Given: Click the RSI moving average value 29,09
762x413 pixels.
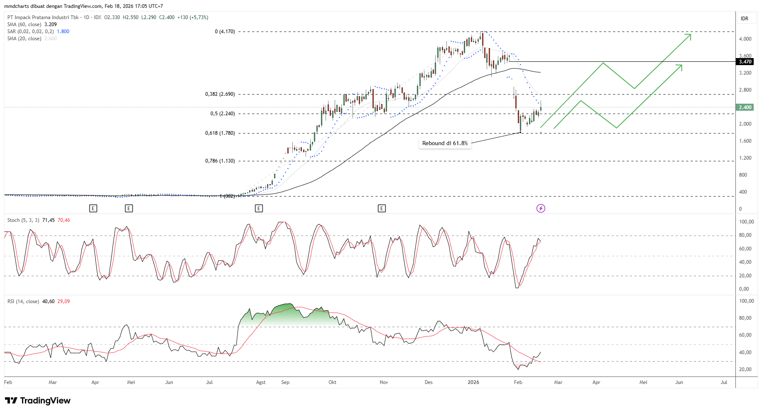Looking at the screenshot, I should click(x=64, y=301).
